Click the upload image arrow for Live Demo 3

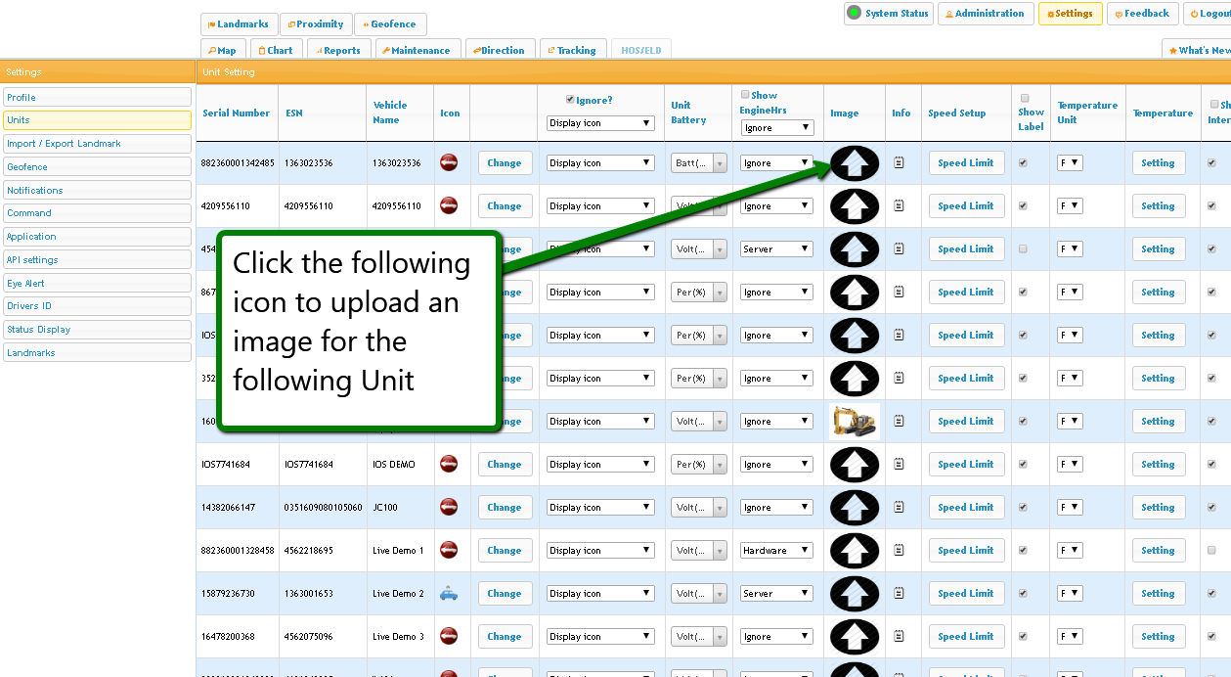tap(854, 637)
